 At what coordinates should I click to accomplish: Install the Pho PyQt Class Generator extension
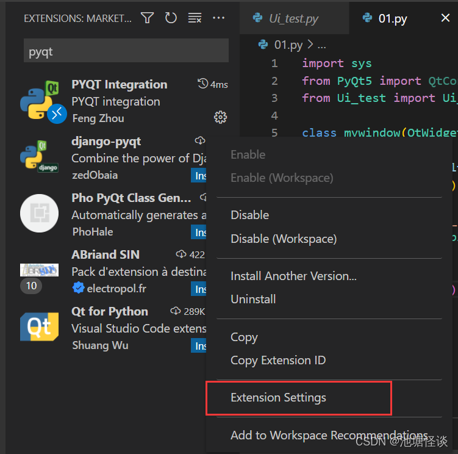coord(199,232)
